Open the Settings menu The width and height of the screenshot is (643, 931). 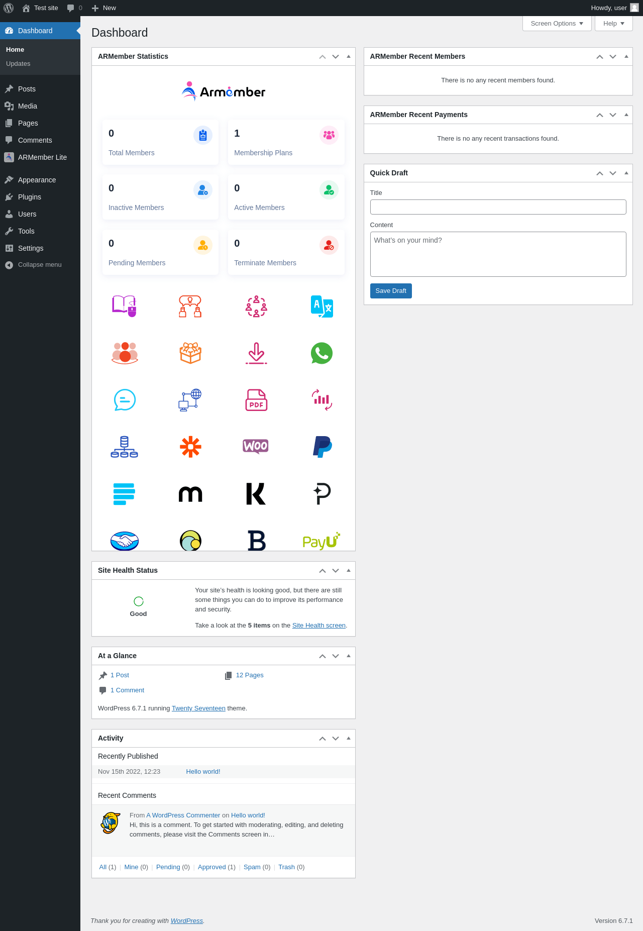pos(40,248)
